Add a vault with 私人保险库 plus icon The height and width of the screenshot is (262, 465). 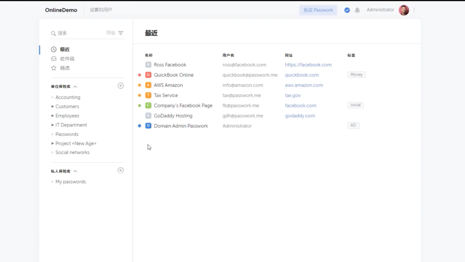pyautogui.click(x=121, y=170)
